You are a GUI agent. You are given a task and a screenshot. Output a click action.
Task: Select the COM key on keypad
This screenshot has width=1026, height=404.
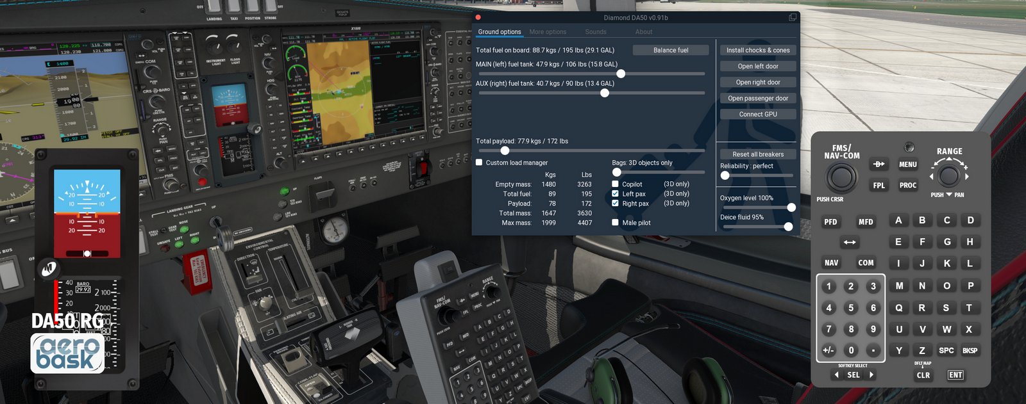[x=866, y=263]
